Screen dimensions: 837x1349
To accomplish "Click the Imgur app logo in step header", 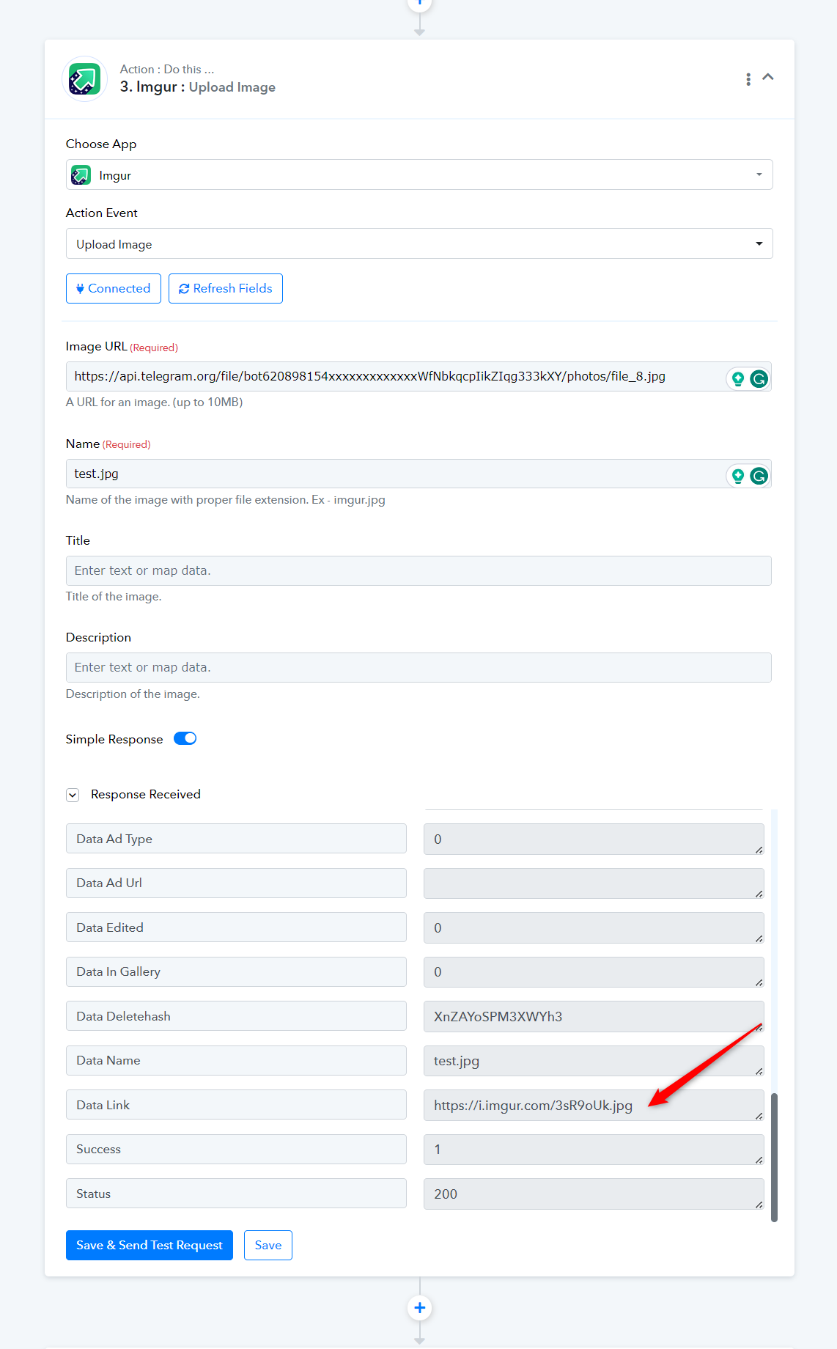I will point(85,79).
